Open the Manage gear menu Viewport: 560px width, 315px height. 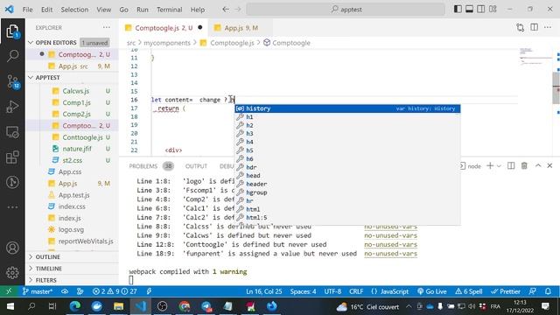12,273
